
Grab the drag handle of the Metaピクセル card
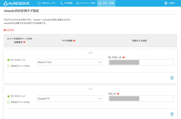point(90,53)
